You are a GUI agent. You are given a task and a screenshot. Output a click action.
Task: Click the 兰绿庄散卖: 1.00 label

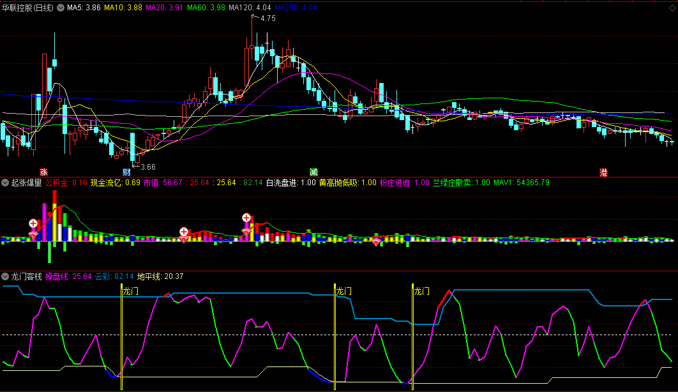[462, 183]
